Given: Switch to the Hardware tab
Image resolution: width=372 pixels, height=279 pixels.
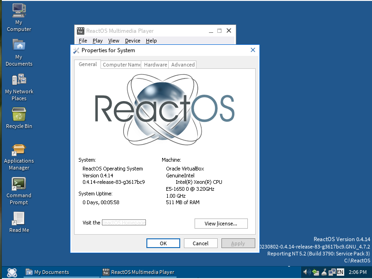Looking at the screenshot, I should [x=155, y=65].
